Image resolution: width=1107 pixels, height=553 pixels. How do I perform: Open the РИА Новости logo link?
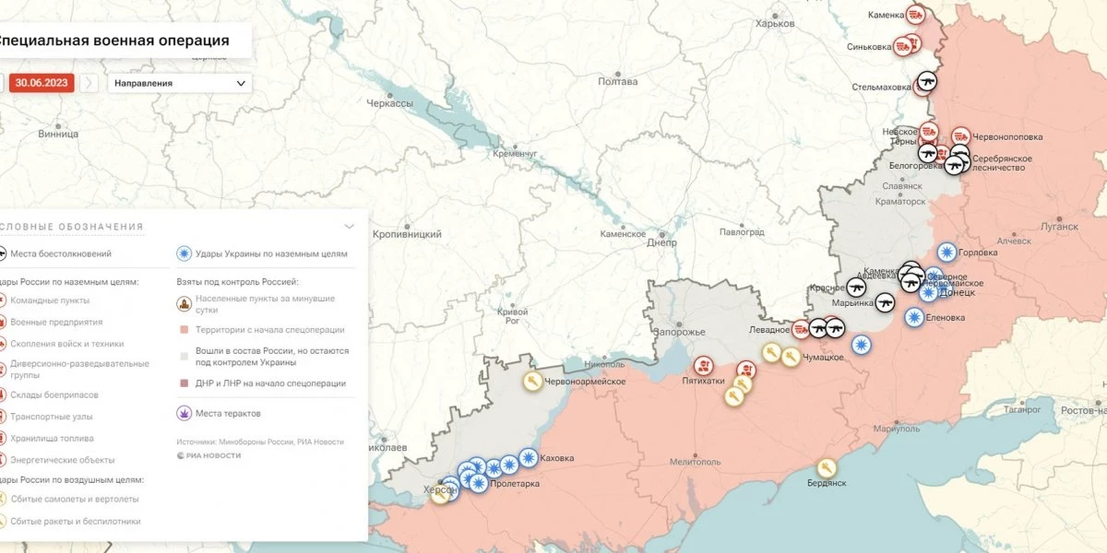pos(208,455)
